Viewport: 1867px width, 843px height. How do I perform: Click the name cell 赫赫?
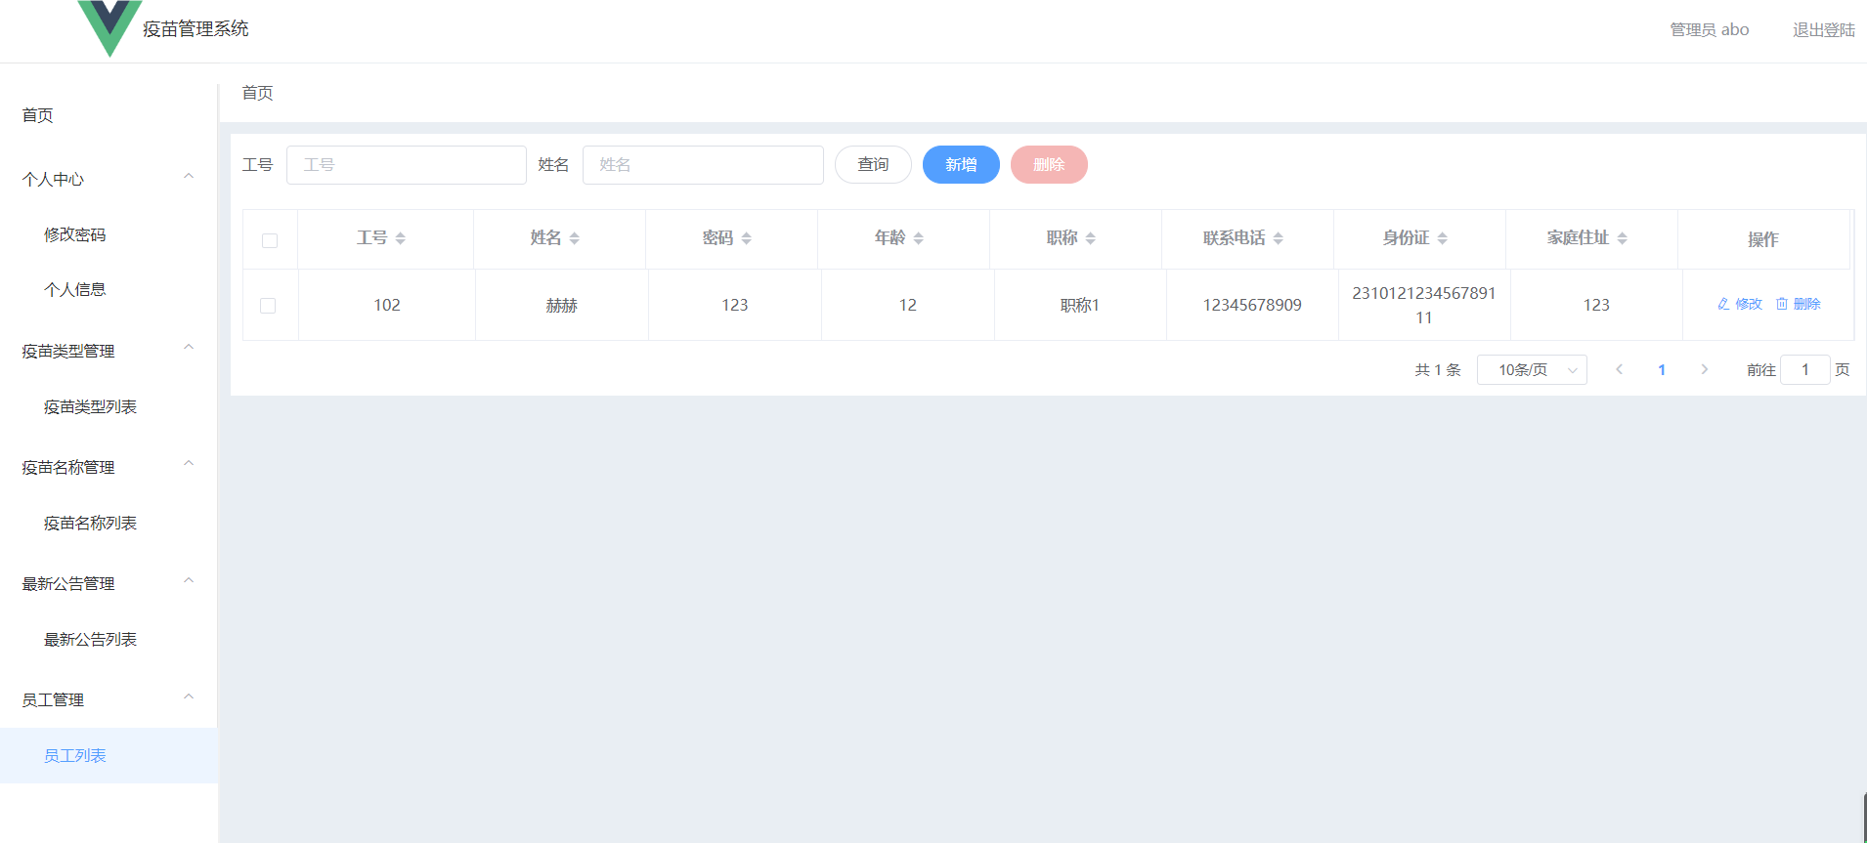pyautogui.click(x=562, y=305)
